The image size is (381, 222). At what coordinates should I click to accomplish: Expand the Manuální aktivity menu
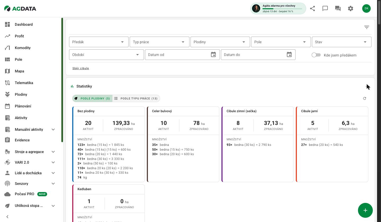tap(53, 129)
